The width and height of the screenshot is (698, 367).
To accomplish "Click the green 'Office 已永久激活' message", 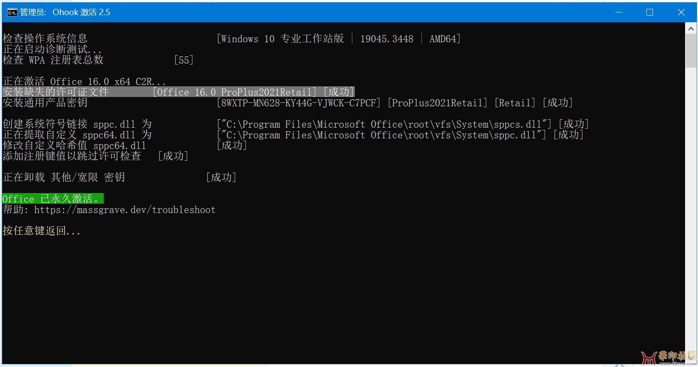I will 53,199.
